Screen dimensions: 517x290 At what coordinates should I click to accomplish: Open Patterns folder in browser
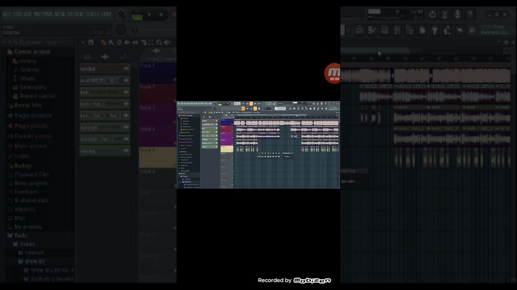click(x=186, y=121)
